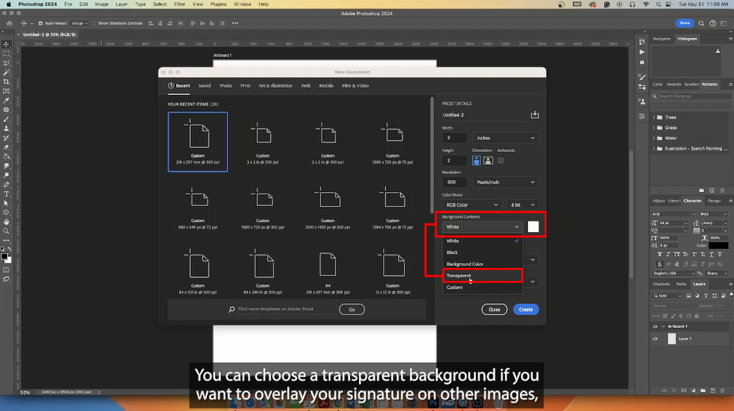Select the Brush tool

[x=6, y=119]
